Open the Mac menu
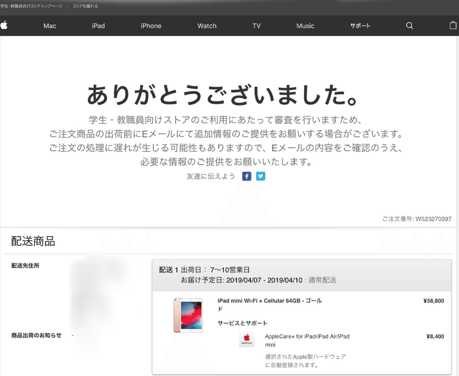Screen dimensions: 459x376 pyautogui.click(x=50, y=26)
